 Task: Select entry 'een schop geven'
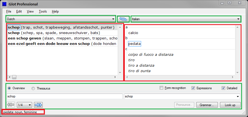click(x=63, y=38)
